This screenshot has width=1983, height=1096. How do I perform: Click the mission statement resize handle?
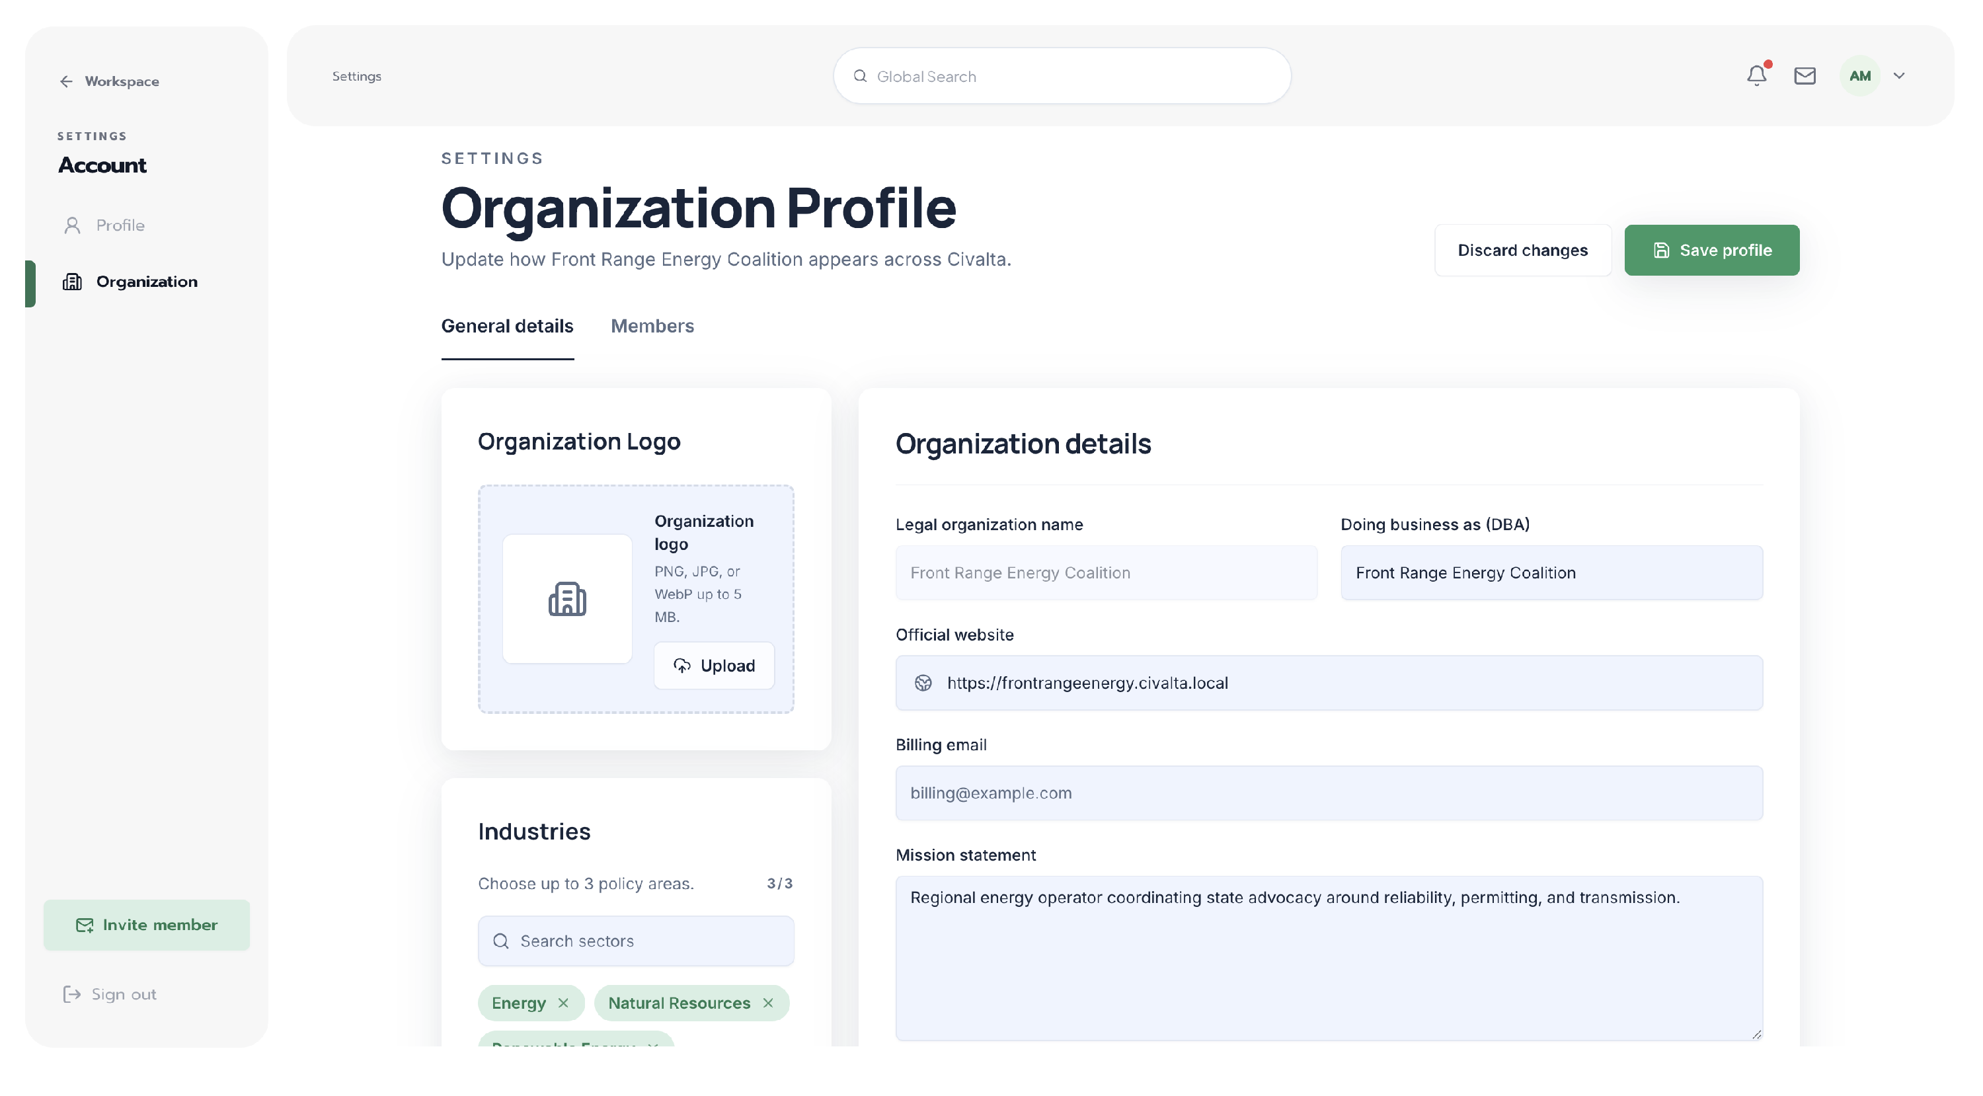[x=1756, y=1035]
